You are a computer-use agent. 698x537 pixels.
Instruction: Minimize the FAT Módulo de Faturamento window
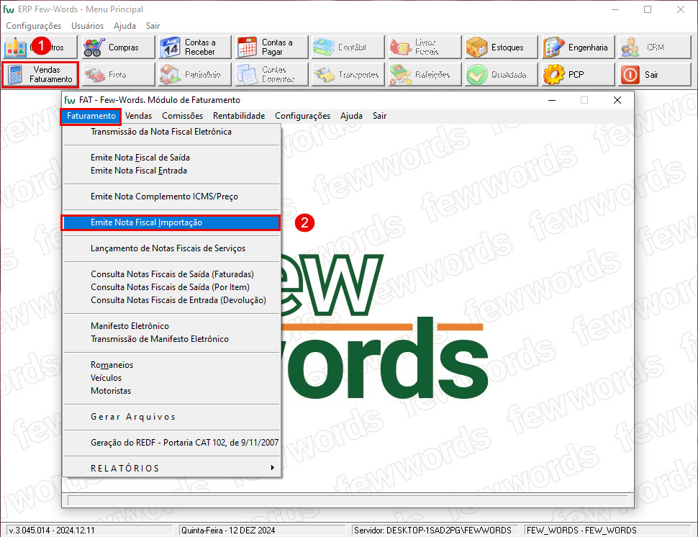tap(552, 100)
